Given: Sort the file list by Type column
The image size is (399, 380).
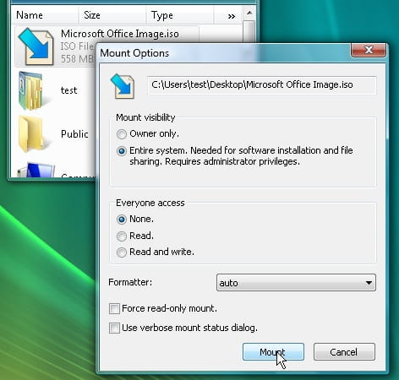Looking at the screenshot, I should [x=180, y=15].
